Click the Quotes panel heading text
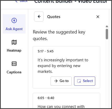The image size is (112, 109). 54,17
